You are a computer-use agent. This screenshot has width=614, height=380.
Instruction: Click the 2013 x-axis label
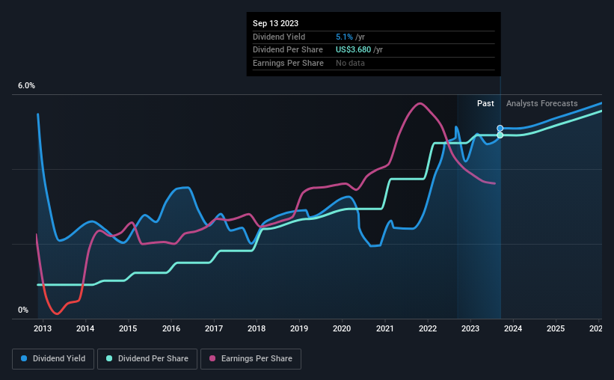(x=43, y=328)
